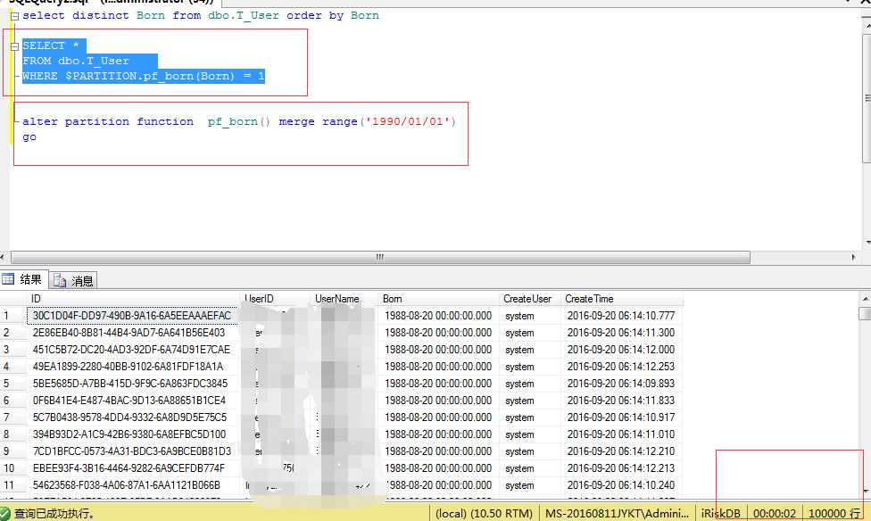Click results grid scroll up arrow
Viewport: 871px width, 521px height.
[865, 299]
